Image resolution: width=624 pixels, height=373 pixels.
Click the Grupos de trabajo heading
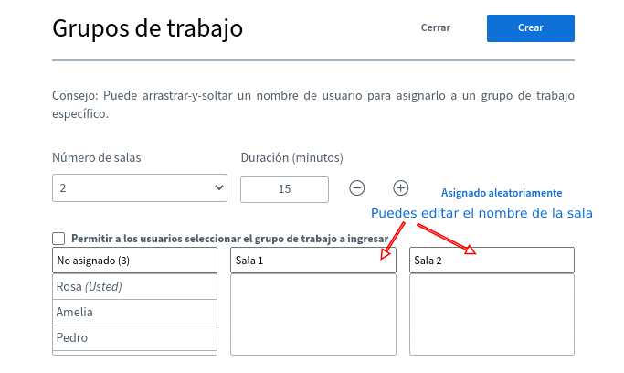tap(147, 27)
